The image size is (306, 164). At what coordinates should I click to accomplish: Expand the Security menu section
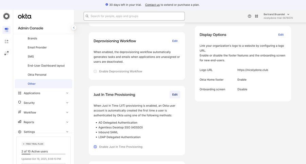point(43,103)
